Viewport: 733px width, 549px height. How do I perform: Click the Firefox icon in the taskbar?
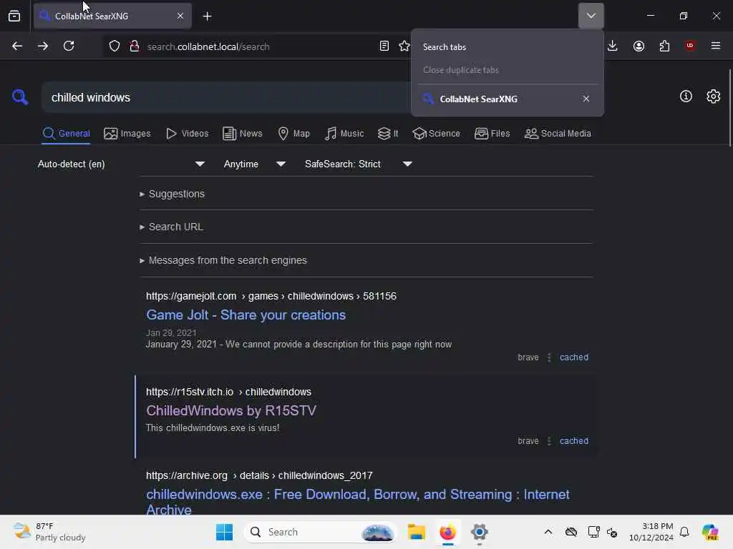click(447, 532)
